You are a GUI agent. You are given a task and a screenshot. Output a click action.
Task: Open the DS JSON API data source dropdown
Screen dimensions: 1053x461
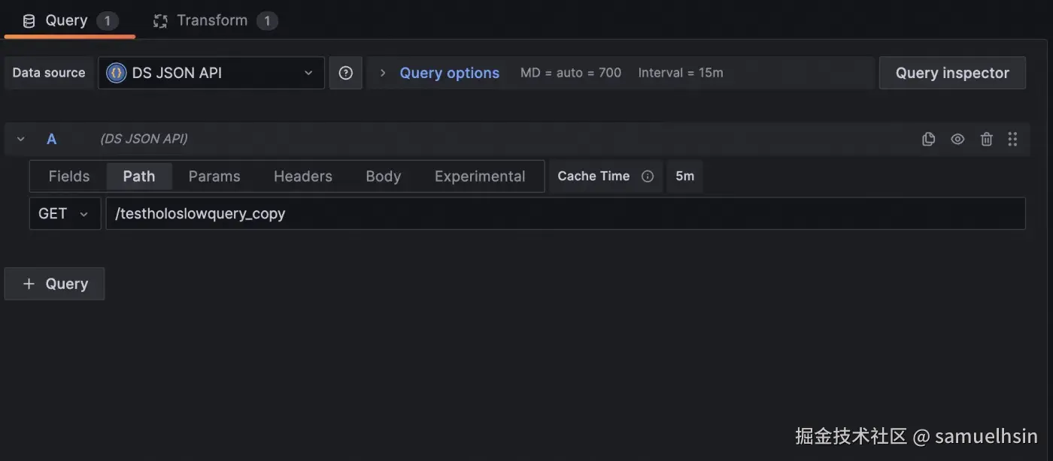[x=211, y=73]
